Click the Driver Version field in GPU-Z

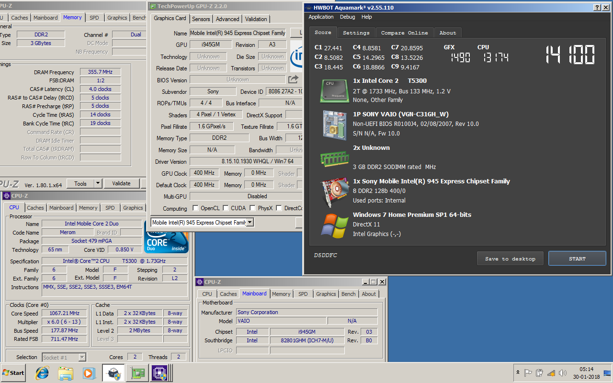(x=247, y=161)
